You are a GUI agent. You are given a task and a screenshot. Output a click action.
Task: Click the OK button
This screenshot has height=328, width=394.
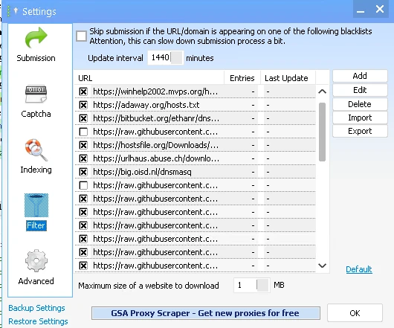(355, 313)
